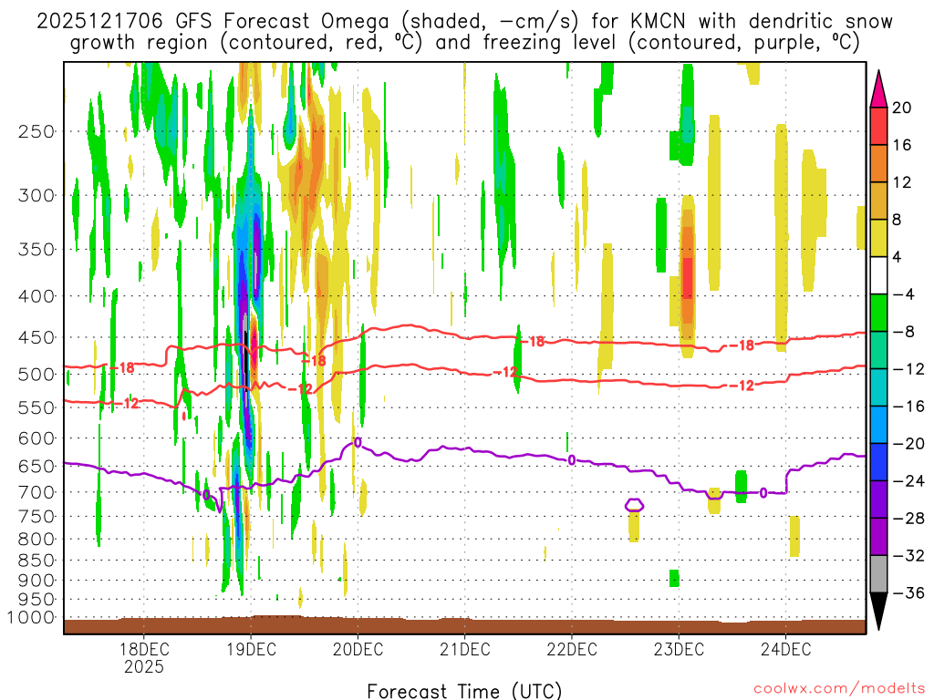Click the small purple closed contour near 750 level
This screenshot has width=934, height=700.
[x=634, y=505]
